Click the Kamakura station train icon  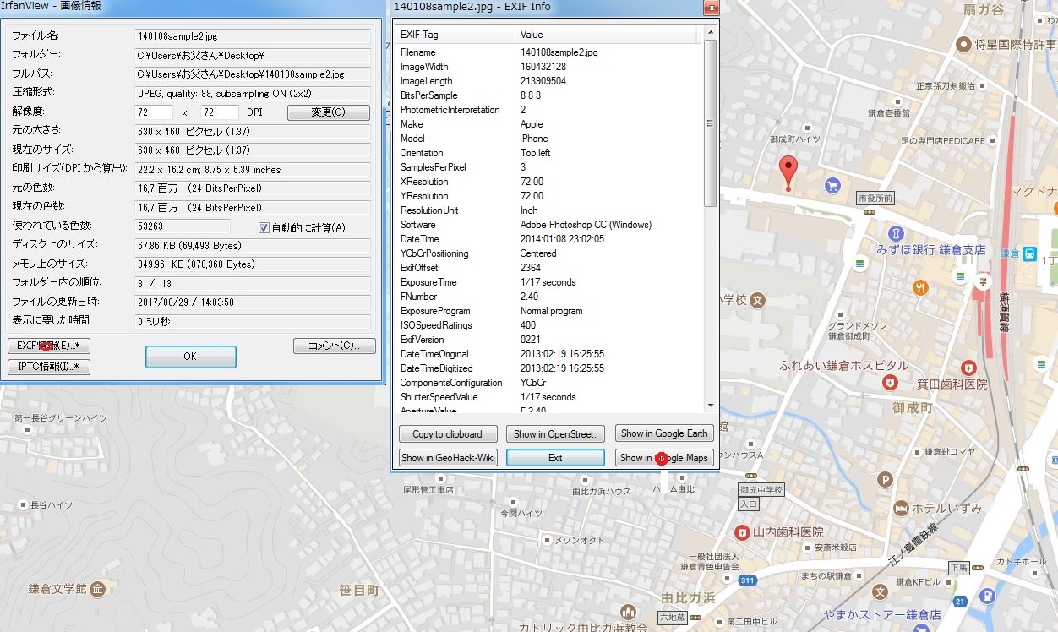click(x=1030, y=253)
